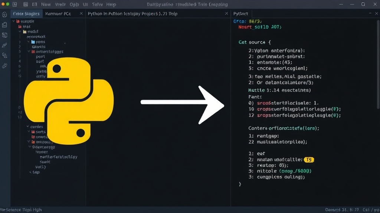Viewport: 380px width, 213px height.
Task: Open the 'Vrolr' menu
Action: coord(60,4)
